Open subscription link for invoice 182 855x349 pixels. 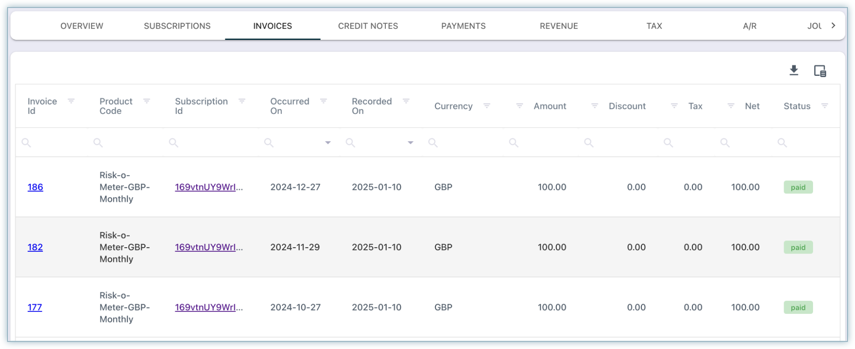(209, 247)
